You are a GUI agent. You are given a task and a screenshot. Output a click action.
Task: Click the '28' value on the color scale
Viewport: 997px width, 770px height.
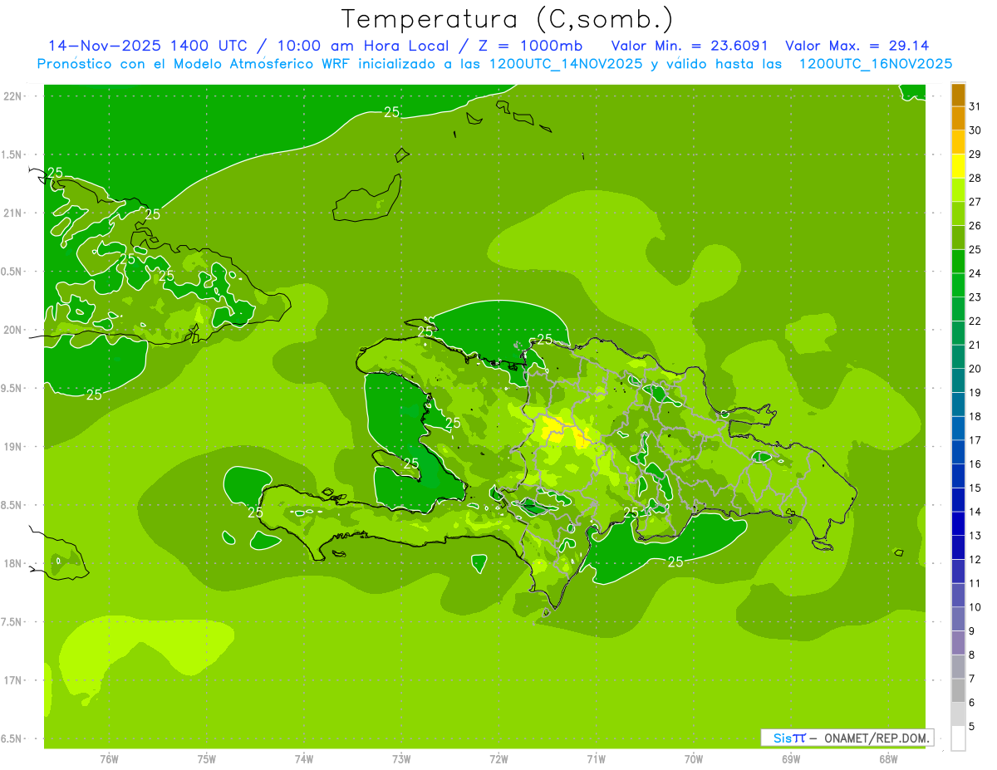point(975,178)
